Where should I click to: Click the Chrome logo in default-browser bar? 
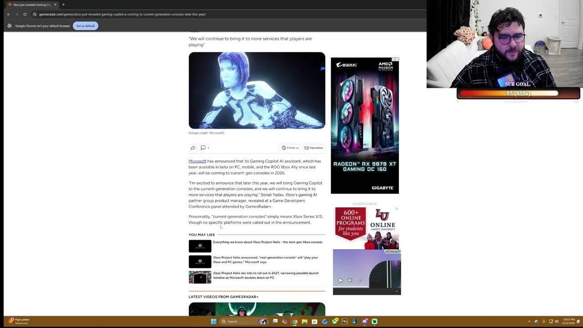coord(10,26)
